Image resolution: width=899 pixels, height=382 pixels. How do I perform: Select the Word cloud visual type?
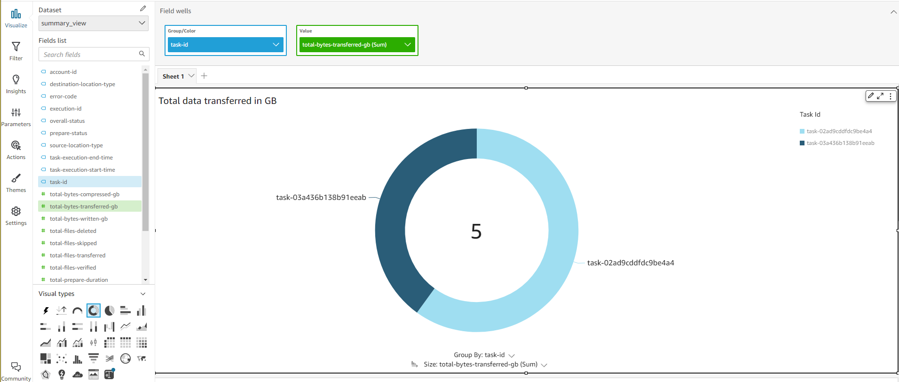pyautogui.click(x=78, y=374)
